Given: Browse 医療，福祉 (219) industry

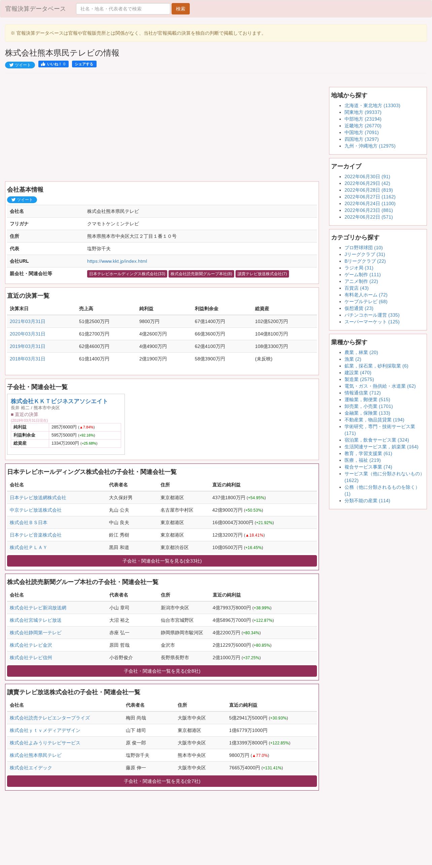Looking at the screenshot, I should pos(362,460).
